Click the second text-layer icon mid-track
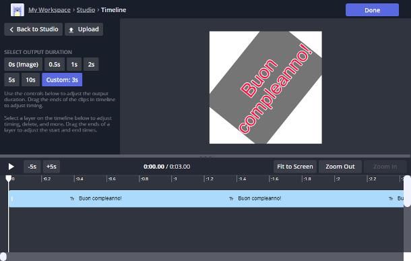The width and height of the screenshot is (411, 261). pos(231,199)
